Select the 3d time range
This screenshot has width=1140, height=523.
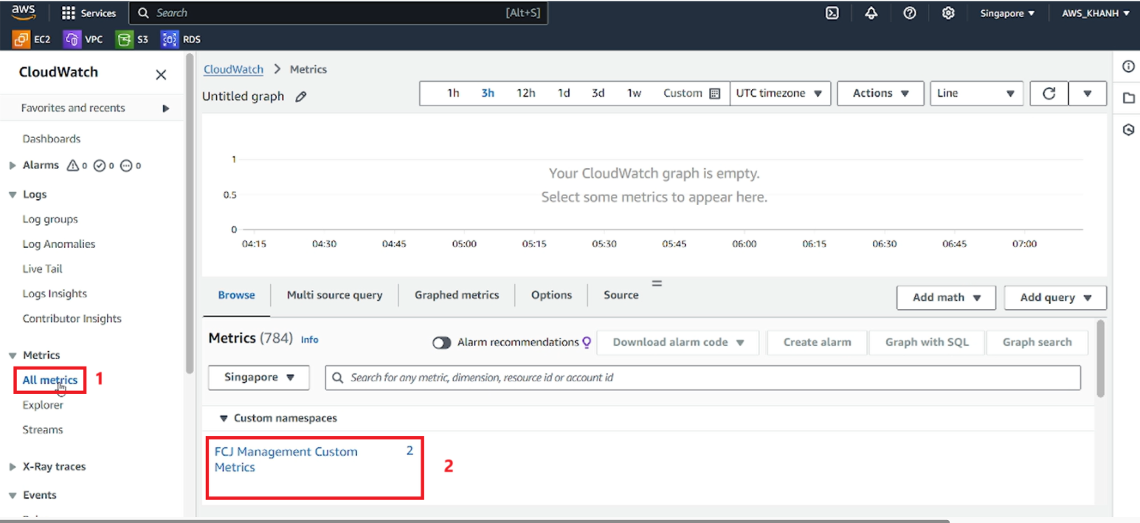click(x=598, y=94)
